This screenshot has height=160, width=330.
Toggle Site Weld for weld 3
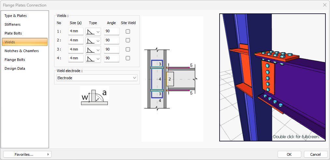point(128,50)
